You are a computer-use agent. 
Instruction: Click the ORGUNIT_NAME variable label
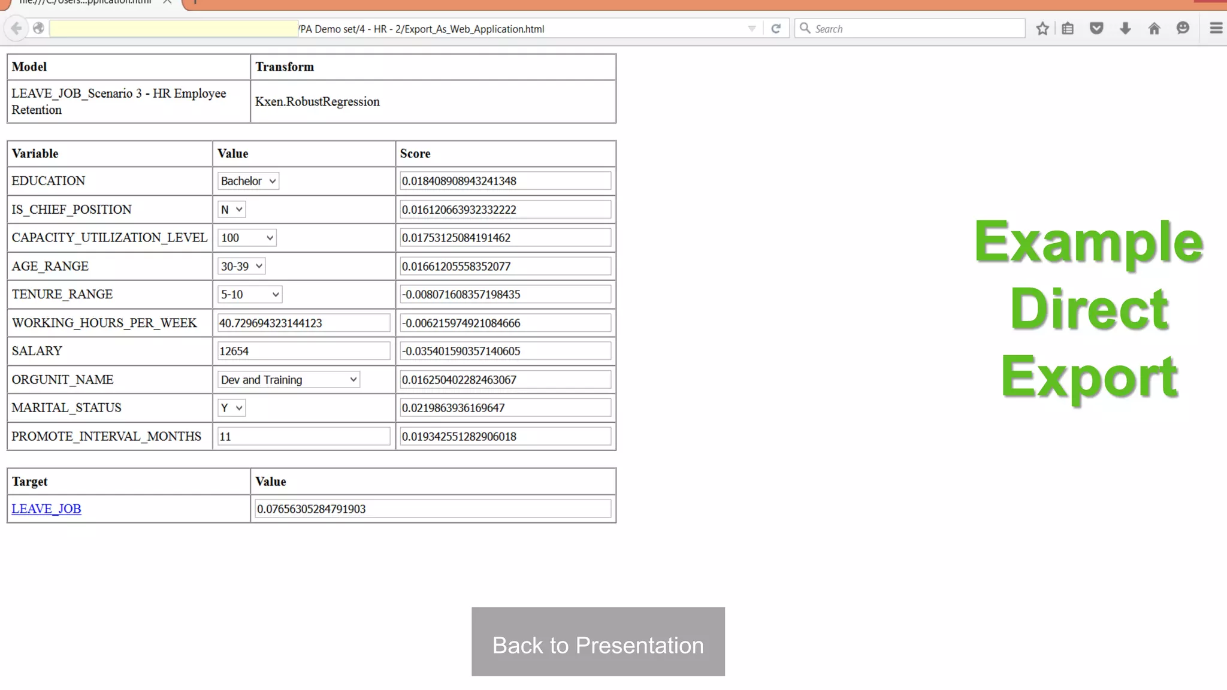pos(62,380)
